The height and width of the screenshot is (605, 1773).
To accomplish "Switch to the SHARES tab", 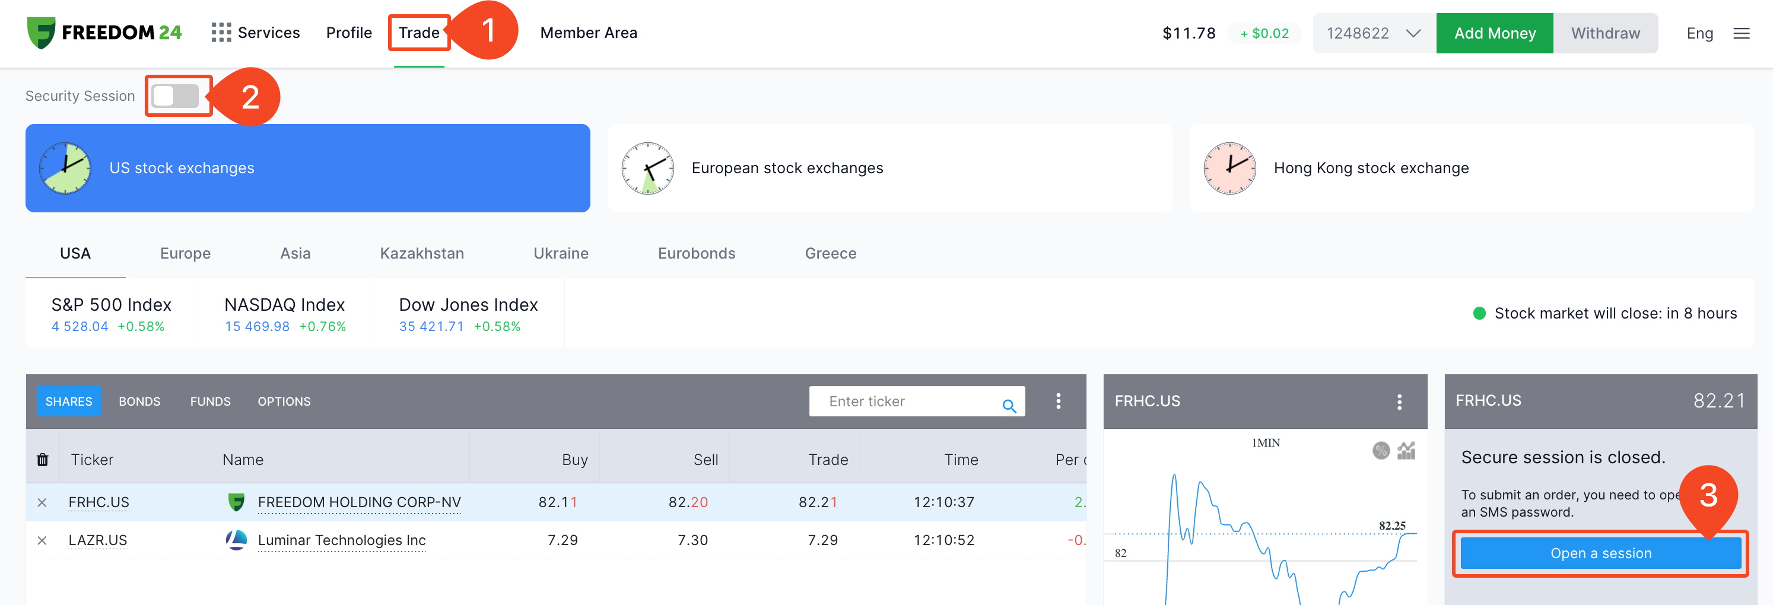I will pos(69,402).
